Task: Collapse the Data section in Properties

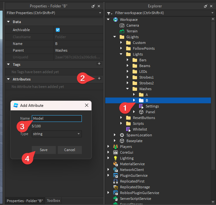Action: [x=8, y=22]
